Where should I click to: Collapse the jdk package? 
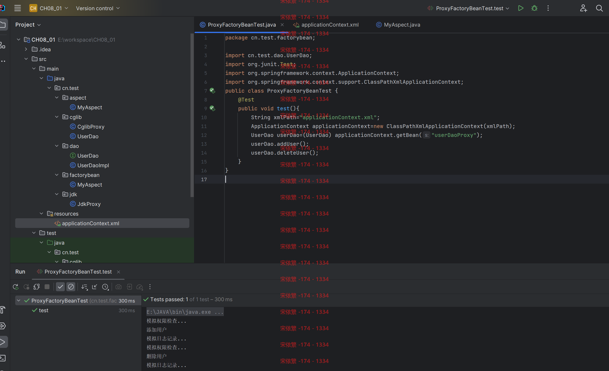click(57, 194)
